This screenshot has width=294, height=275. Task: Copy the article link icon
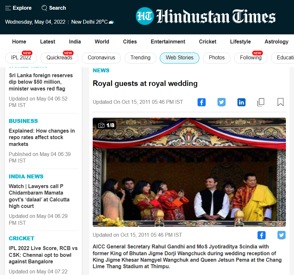tap(261, 102)
